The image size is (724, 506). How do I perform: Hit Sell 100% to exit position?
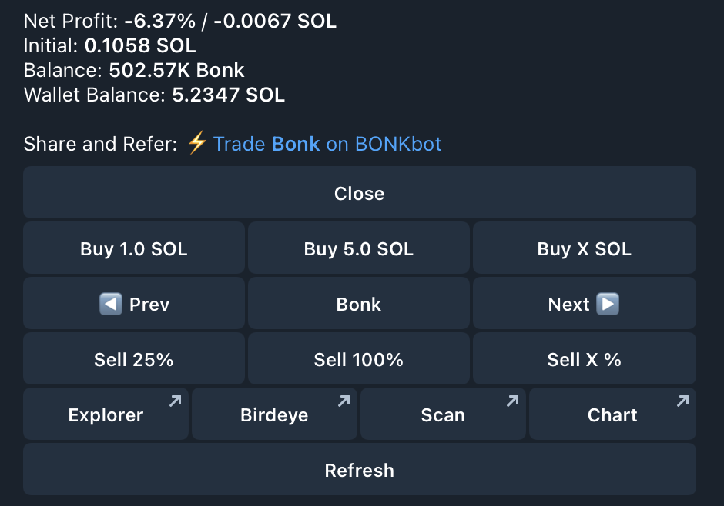pos(358,360)
